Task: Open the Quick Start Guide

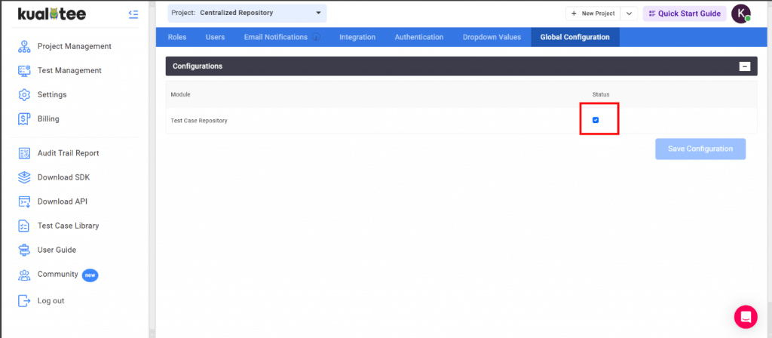Action: click(x=685, y=14)
